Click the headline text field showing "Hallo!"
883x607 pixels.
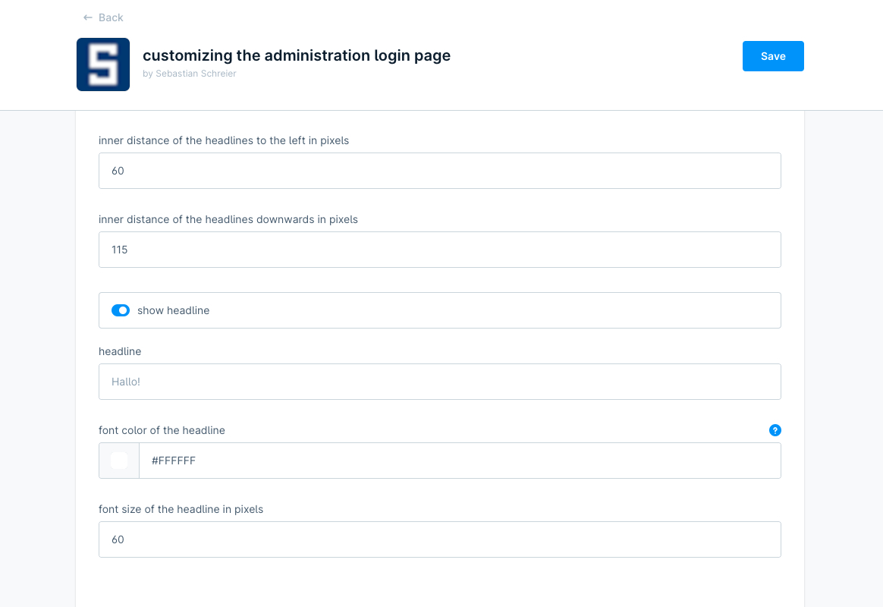point(440,382)
